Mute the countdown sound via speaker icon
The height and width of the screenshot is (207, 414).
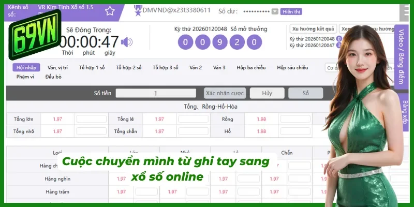pos(126,42)
